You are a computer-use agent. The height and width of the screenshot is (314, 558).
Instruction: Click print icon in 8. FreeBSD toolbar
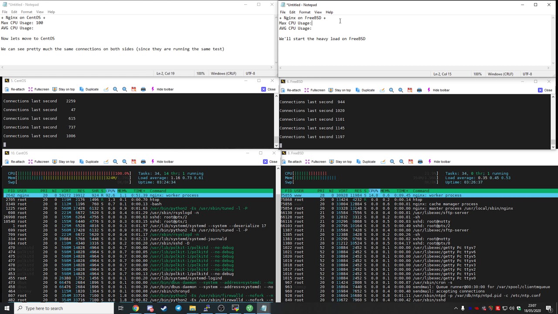(x=420, y=162)
